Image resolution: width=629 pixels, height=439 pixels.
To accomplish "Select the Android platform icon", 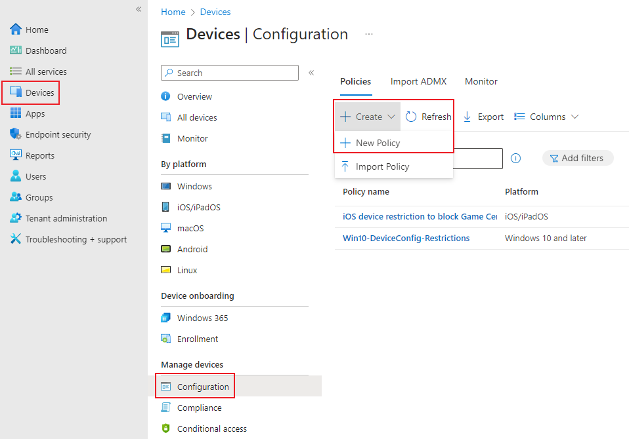I will pyautogui.click(x=166, y=249).
